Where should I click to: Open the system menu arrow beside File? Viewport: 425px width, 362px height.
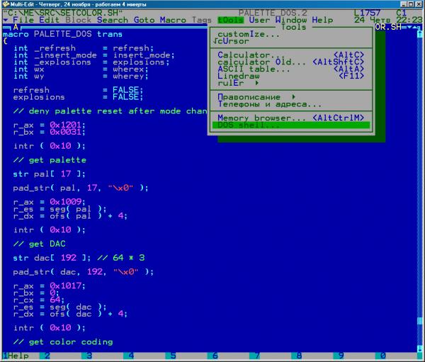(x=6, y=20)
